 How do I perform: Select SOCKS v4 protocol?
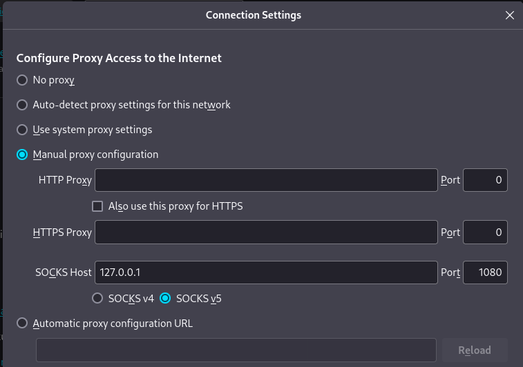pos(97,299)
